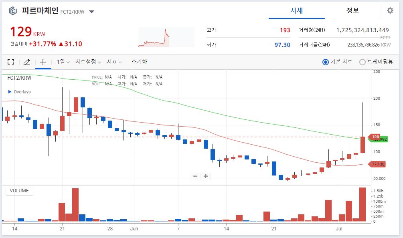Click the 77.130 moving average tag
Screen dimensions: 403x238
[x=377, y=164]
